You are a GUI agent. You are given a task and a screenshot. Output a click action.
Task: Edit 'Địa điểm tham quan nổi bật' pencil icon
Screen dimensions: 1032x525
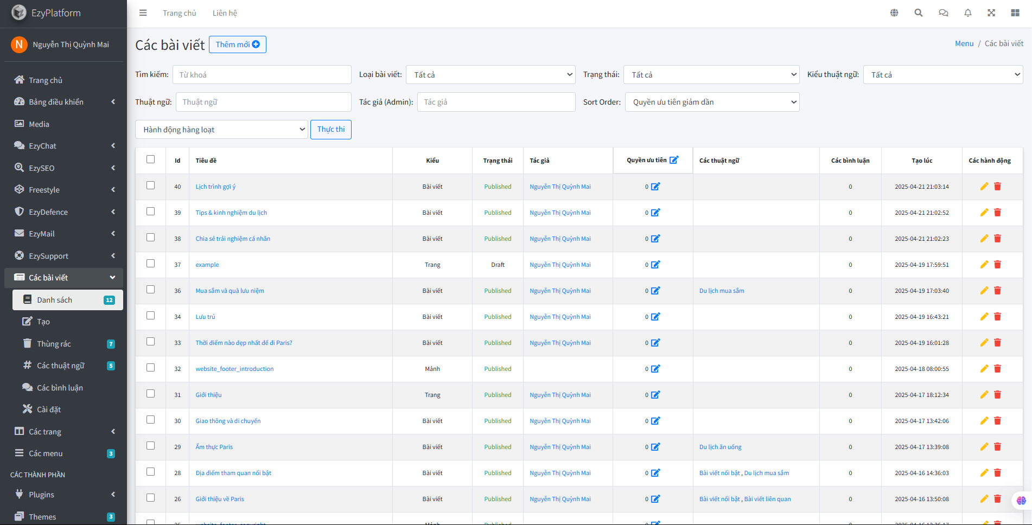click(x=984, y=473)
